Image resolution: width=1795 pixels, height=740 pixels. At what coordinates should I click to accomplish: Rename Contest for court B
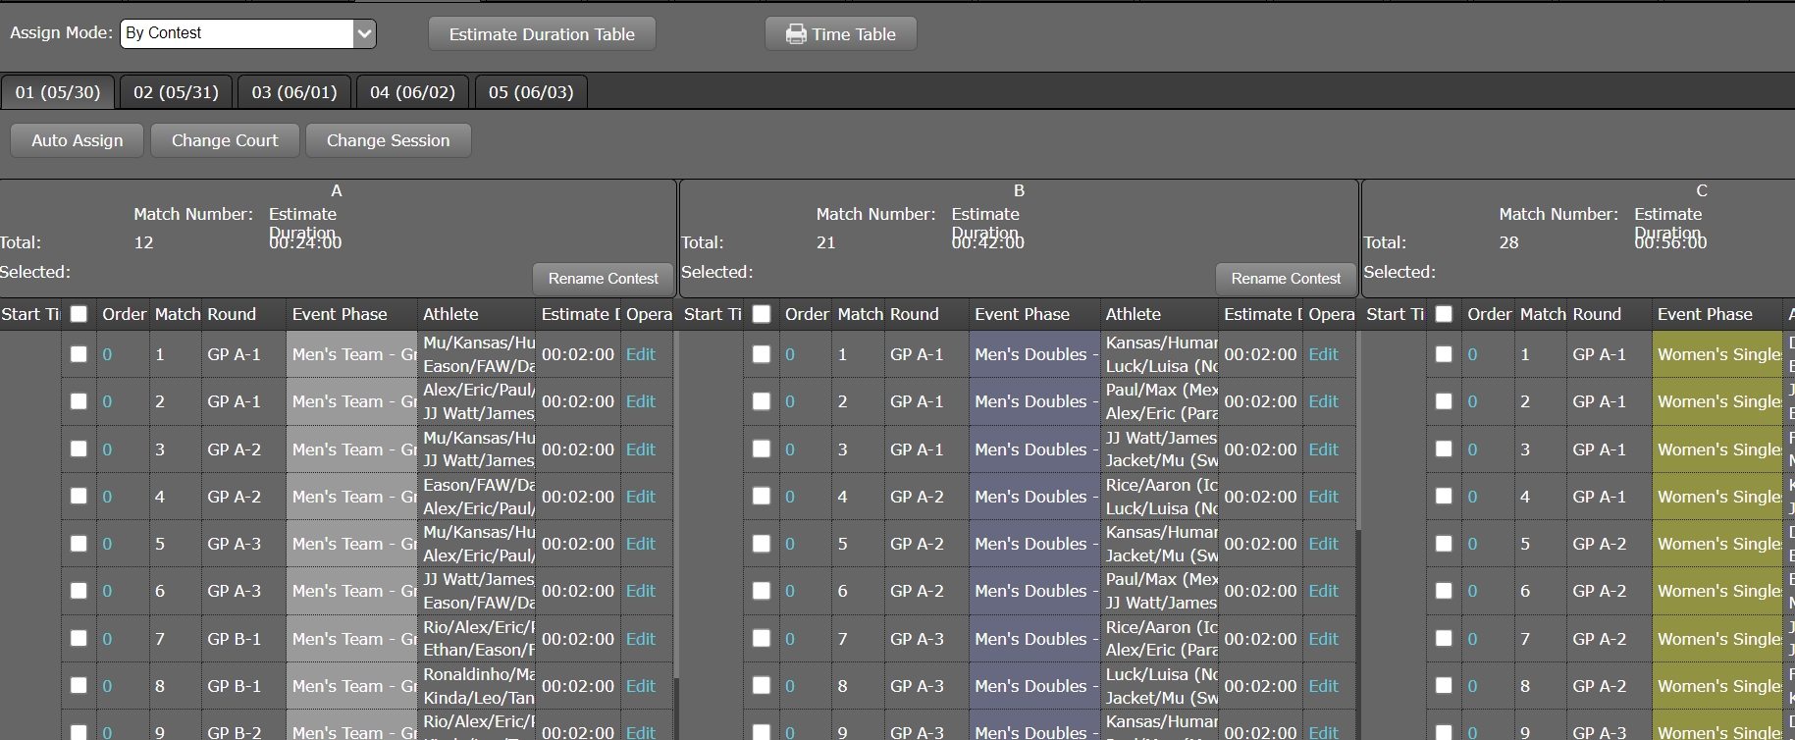(x=1286, y=279)
